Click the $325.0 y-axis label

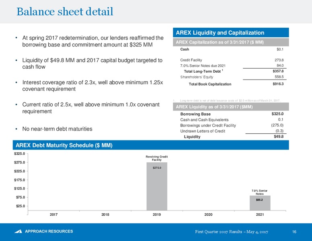pos(19,154)
